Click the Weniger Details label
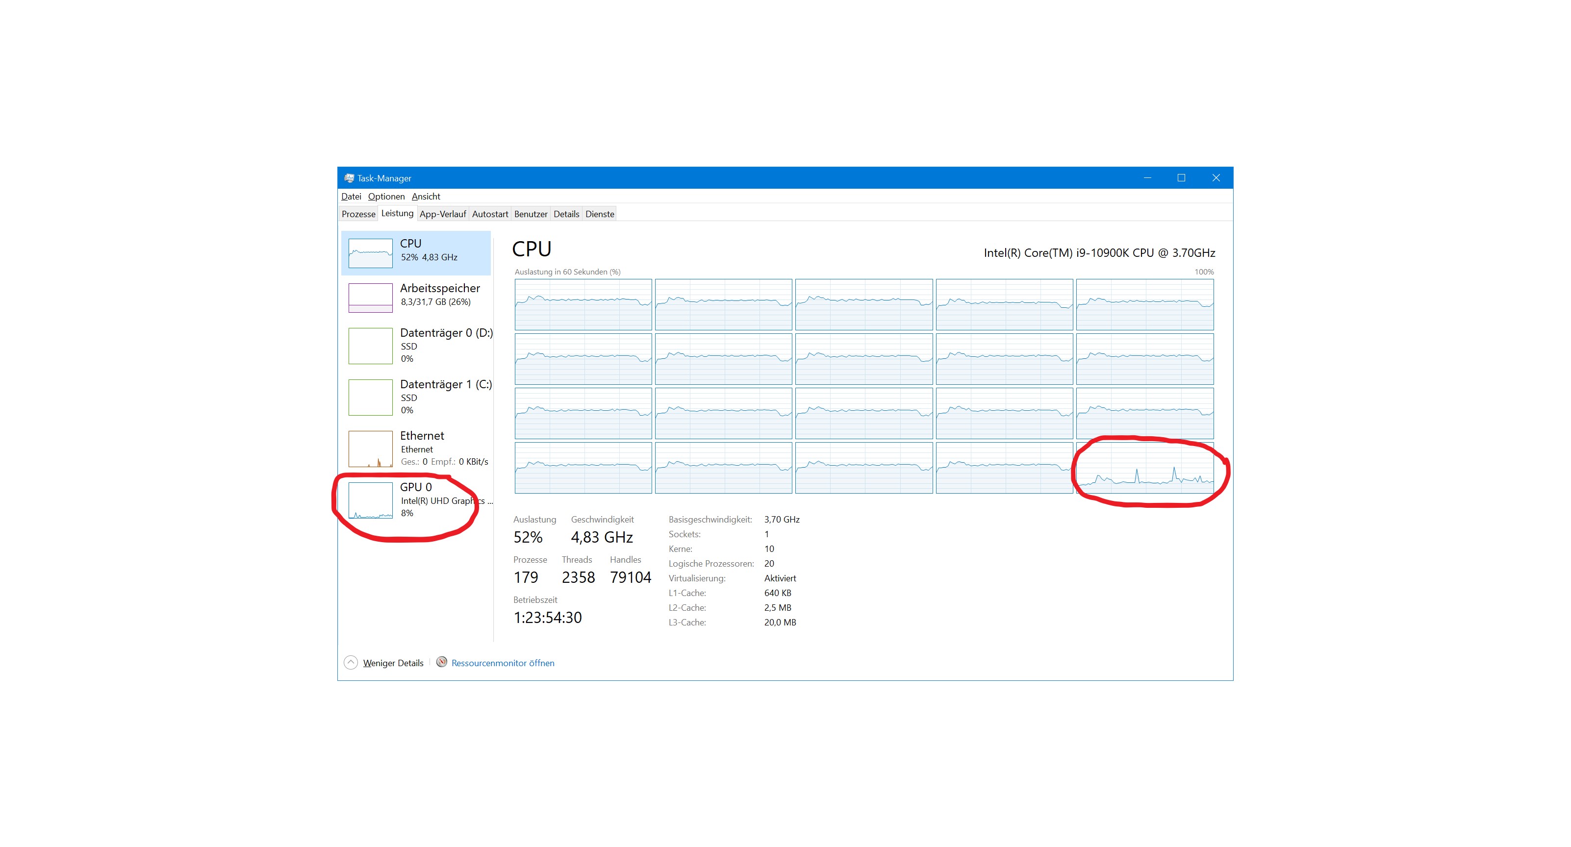This screenshot has width=1571, height=847. point(393,663)
